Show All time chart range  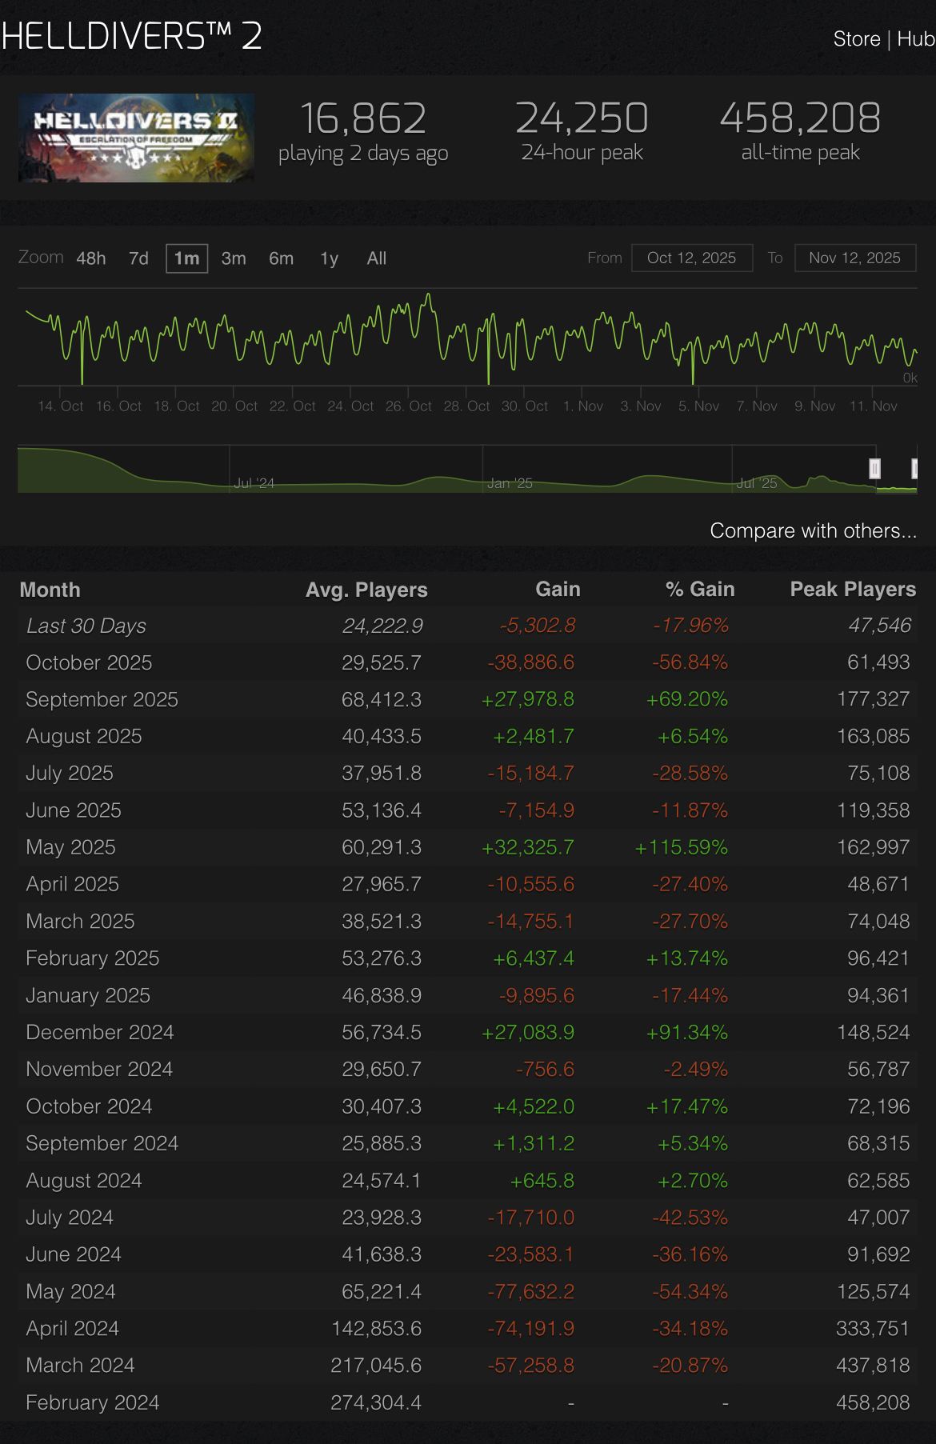pyautogui.click(x=377, y=258)
